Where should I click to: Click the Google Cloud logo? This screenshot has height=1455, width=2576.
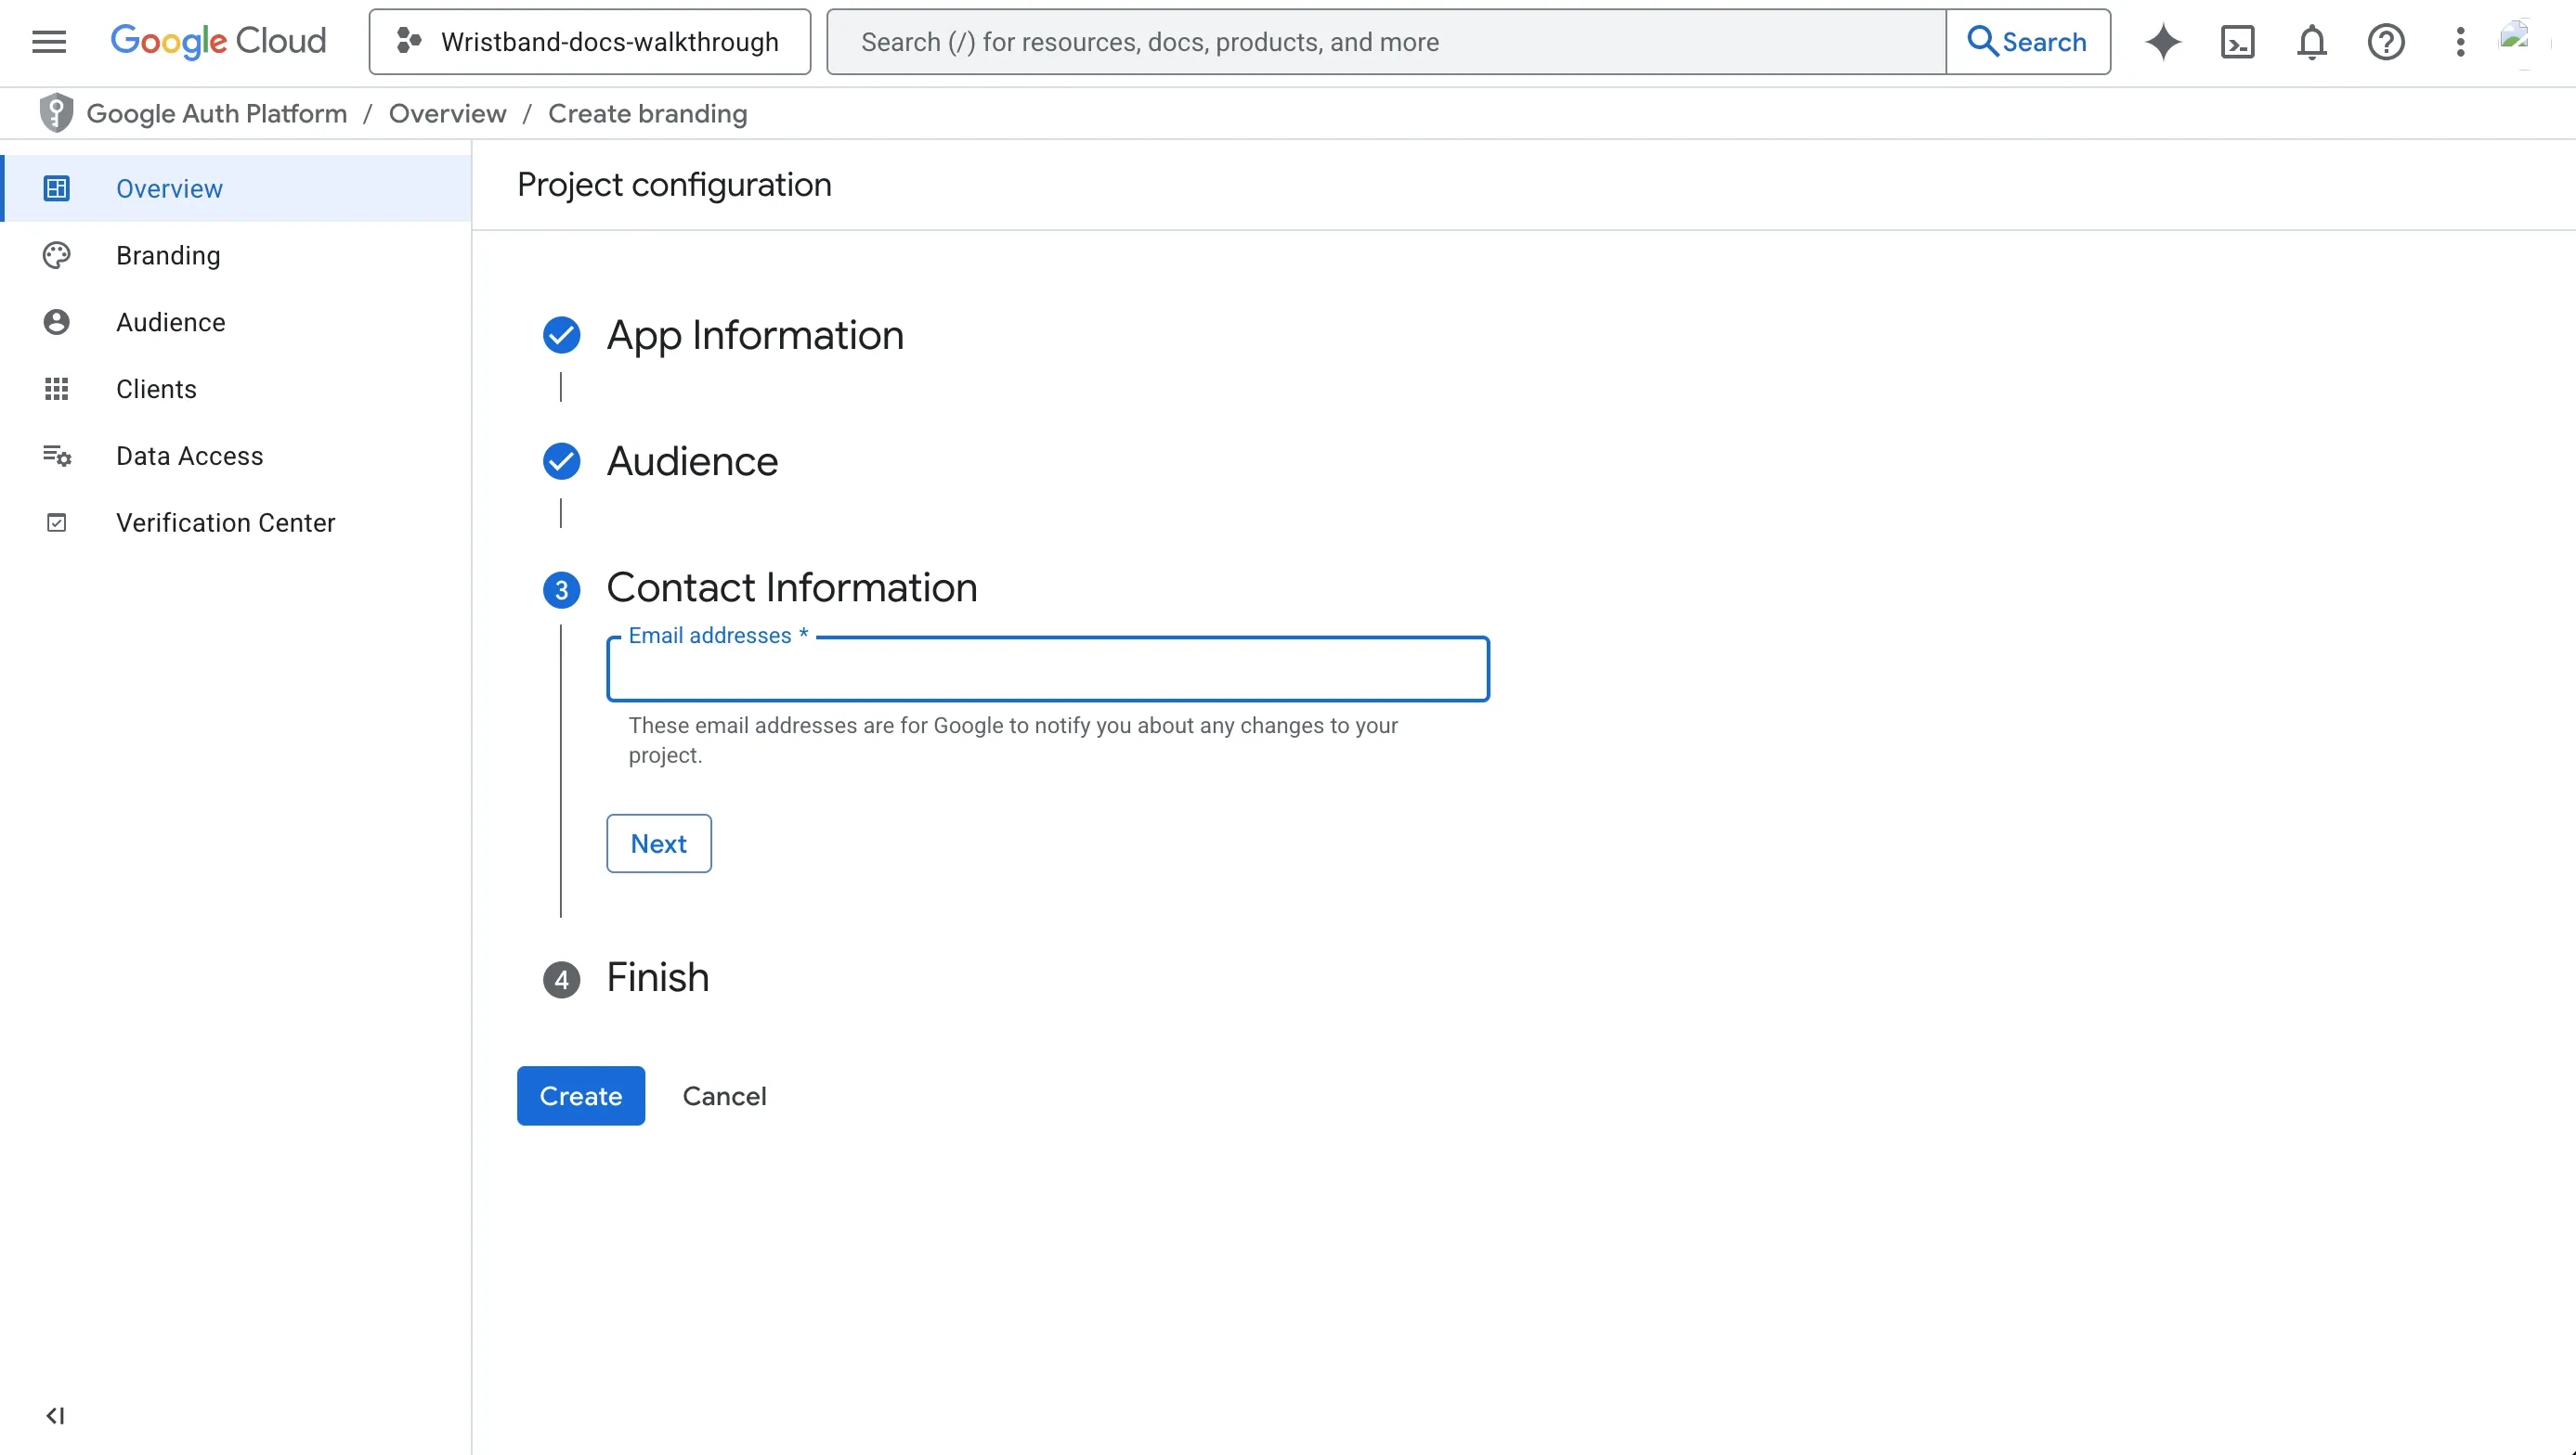tap(218, 42)
